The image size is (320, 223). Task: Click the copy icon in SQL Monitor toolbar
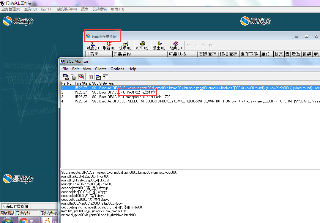click(73, 77)
